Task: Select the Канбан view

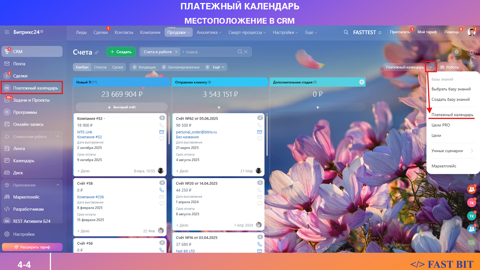Action: [82, 67]
